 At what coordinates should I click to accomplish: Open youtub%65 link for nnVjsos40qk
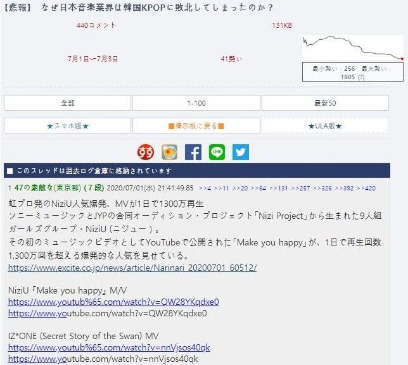[x=109, y=347]
